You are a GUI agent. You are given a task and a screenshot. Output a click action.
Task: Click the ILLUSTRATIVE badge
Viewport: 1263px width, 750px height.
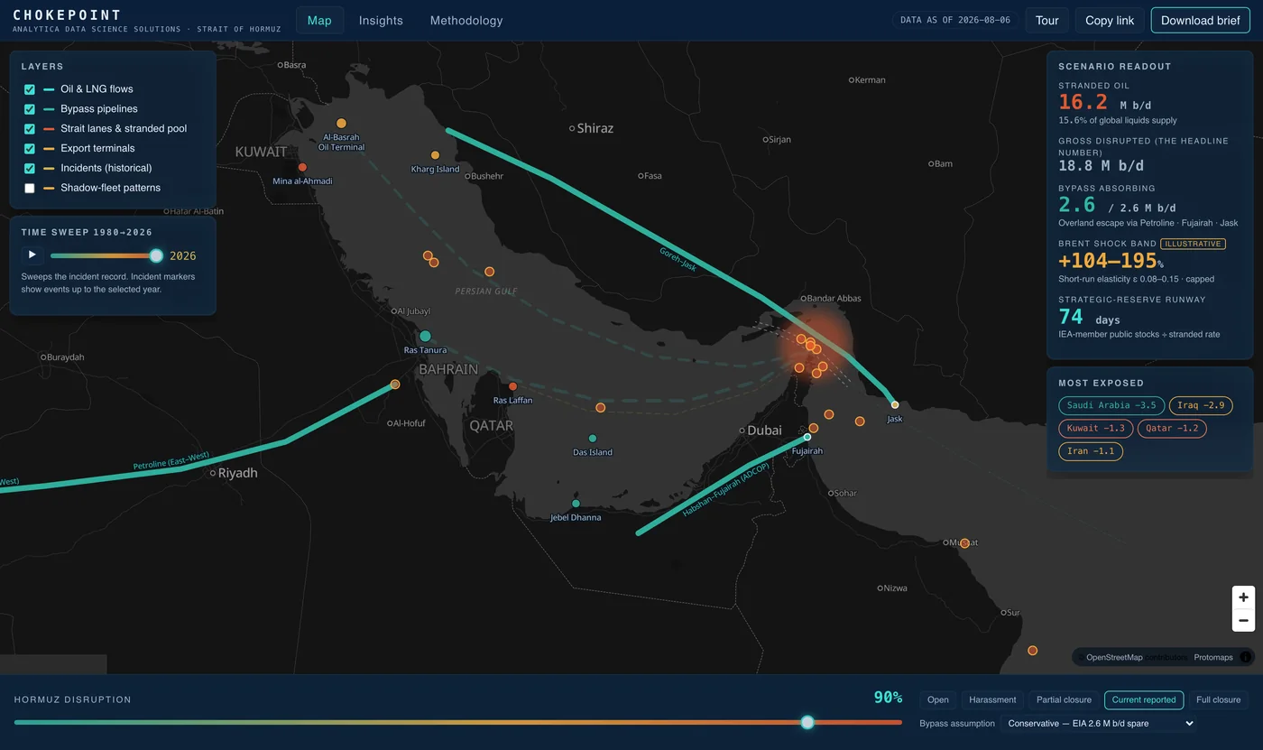click(1193, 244)
